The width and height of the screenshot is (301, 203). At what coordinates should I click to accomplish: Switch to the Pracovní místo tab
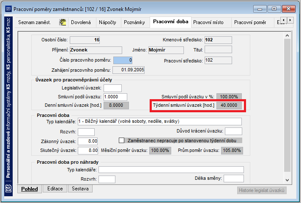tap(208, 22)
